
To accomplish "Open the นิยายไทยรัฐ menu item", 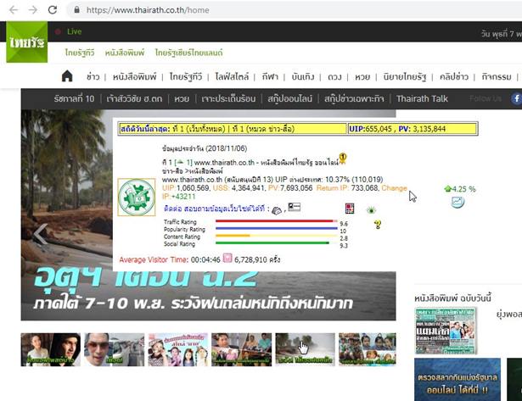I will pos(405,77).
